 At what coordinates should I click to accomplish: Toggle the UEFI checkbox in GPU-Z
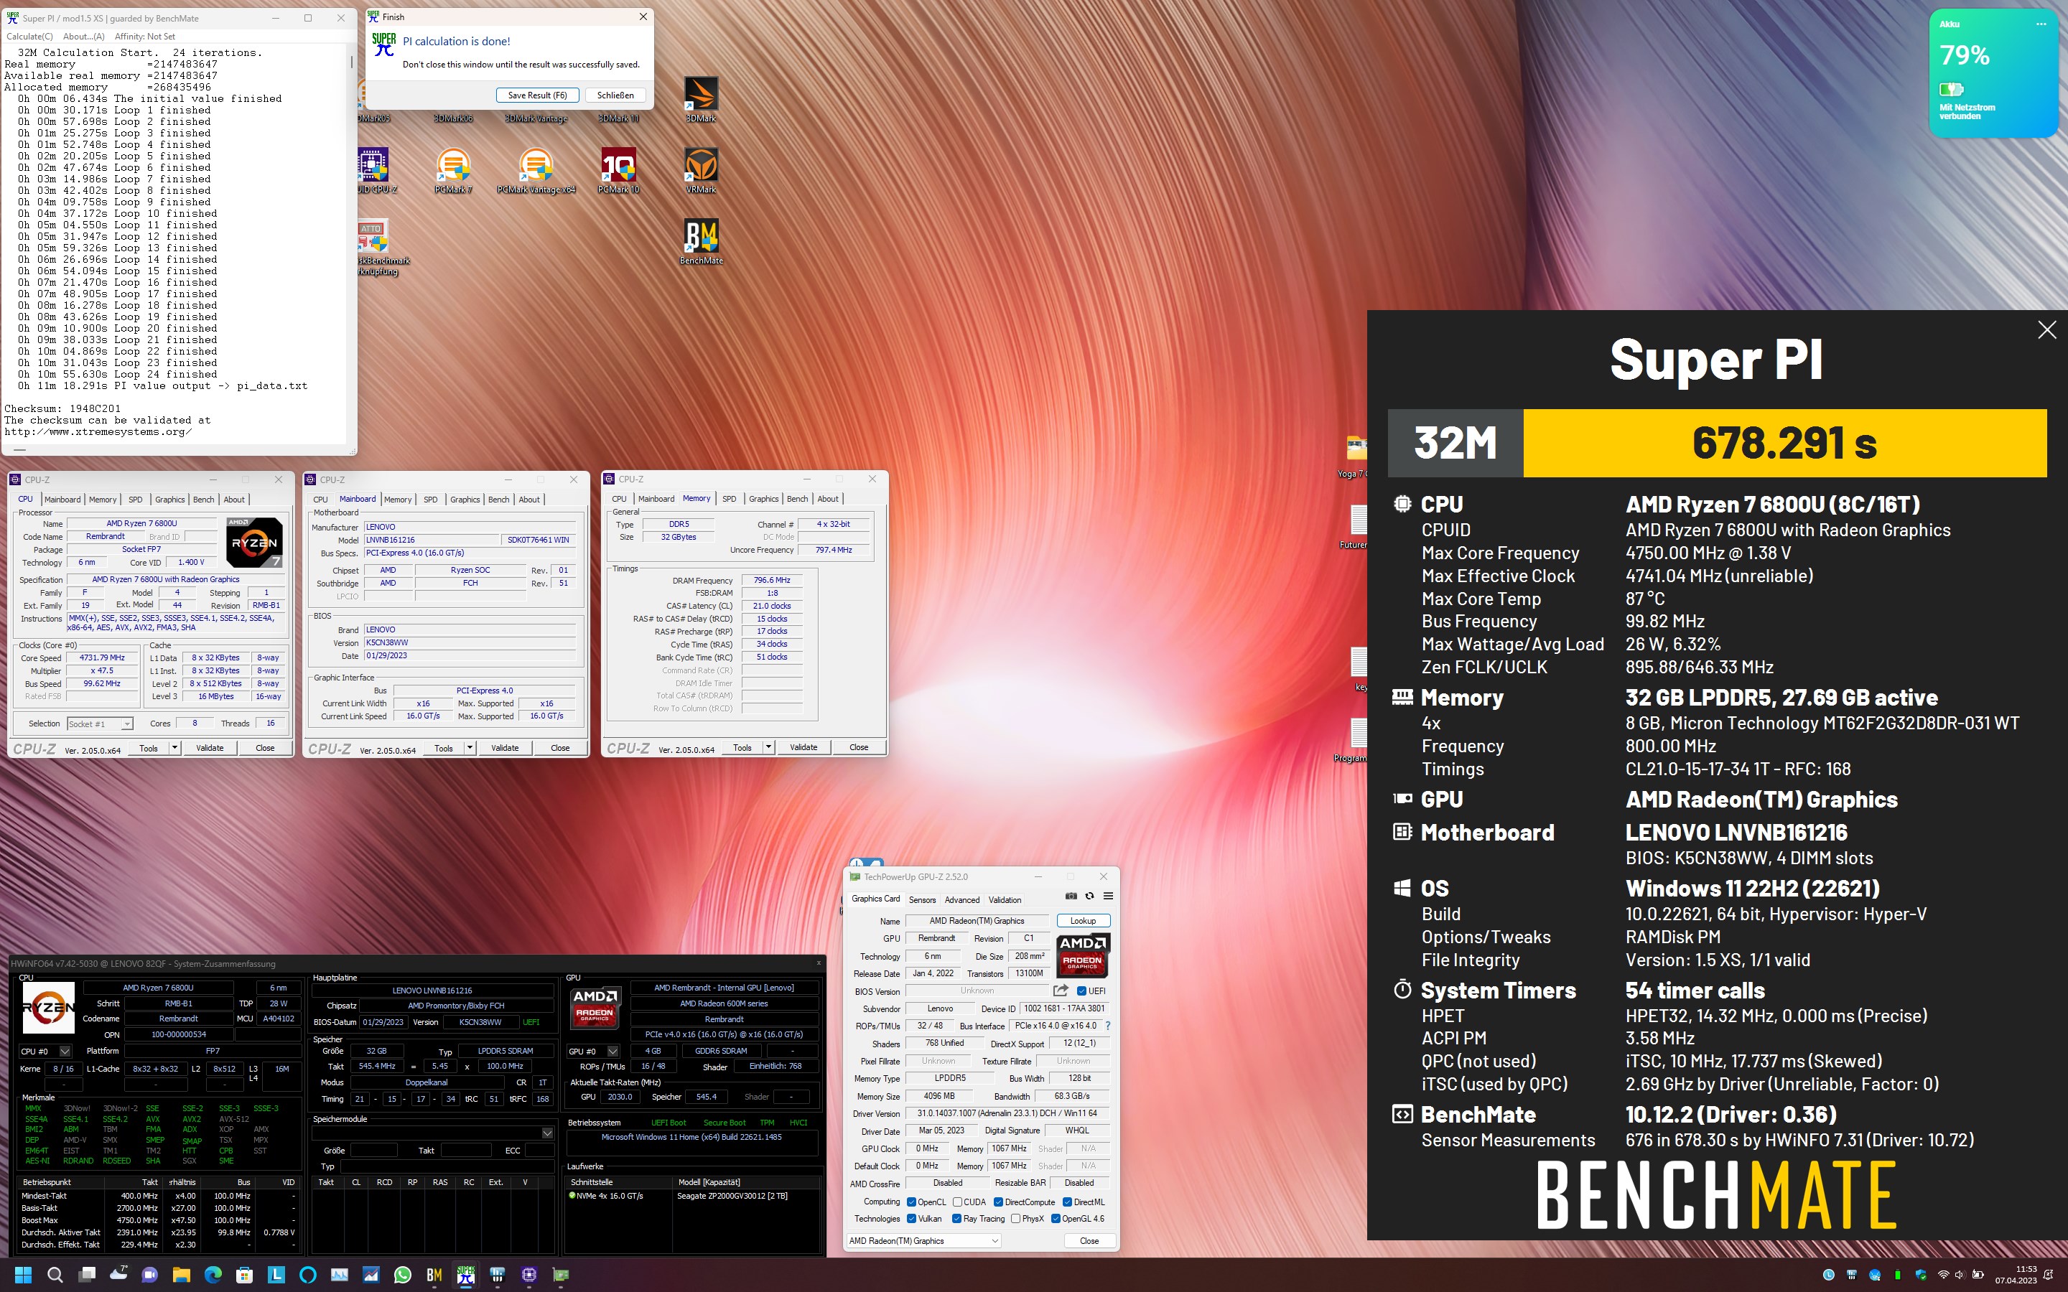point(1082,991)
